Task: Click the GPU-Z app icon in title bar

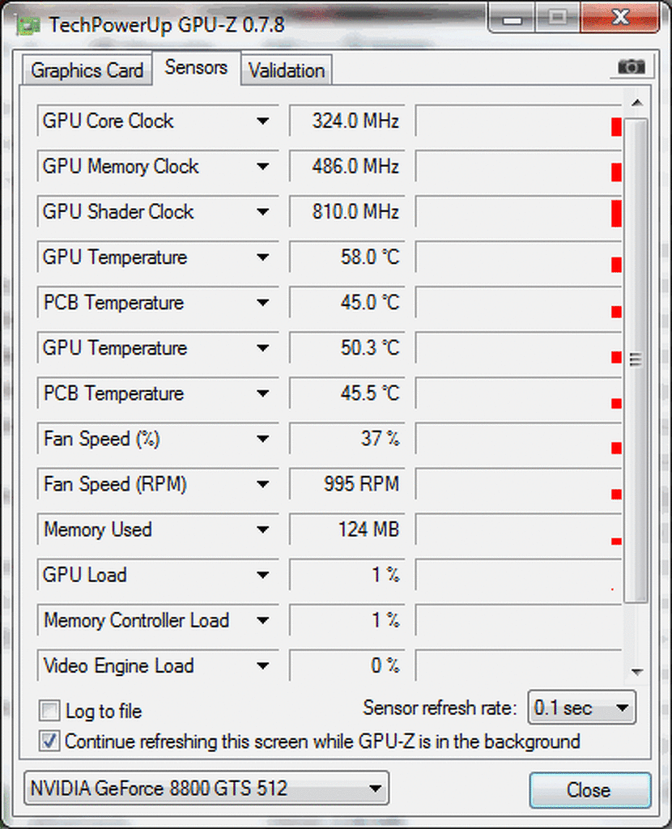Action: 28,25
